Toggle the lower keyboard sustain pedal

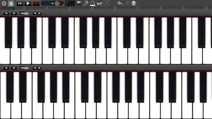(24, 68)
